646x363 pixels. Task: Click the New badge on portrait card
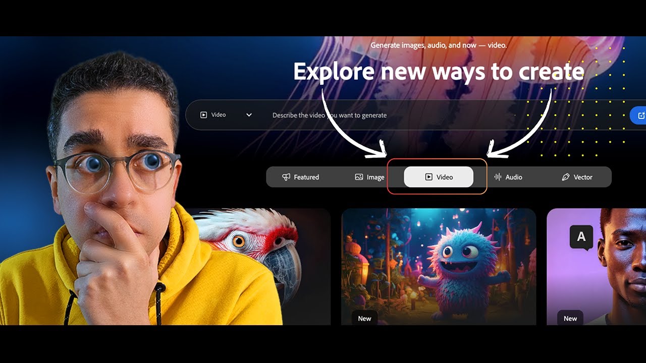570,319
